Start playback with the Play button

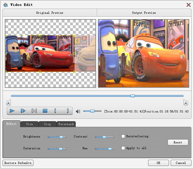[x=12, y=111]
